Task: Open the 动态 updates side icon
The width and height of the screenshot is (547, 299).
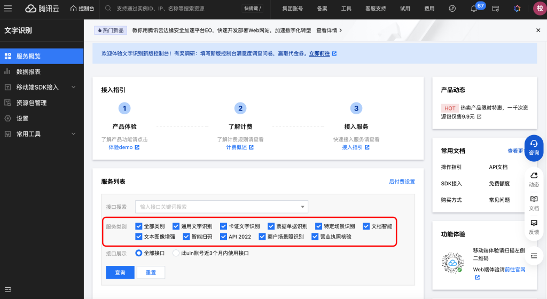Action: click(x=534, y=179)
